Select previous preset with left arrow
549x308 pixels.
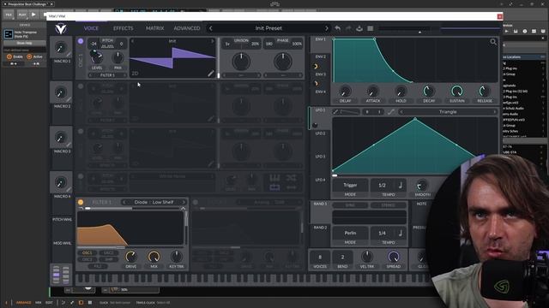coord(210,28)
